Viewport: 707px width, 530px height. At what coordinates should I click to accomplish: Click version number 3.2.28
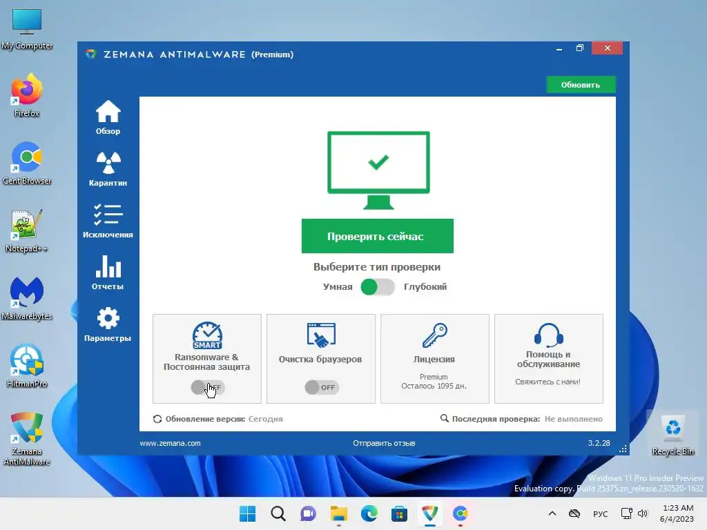click(599, 443)
